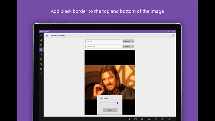Click the pin icon in the bottom bar
The height and width of the screenshot is (121, 215).
(x=156, y=119)
